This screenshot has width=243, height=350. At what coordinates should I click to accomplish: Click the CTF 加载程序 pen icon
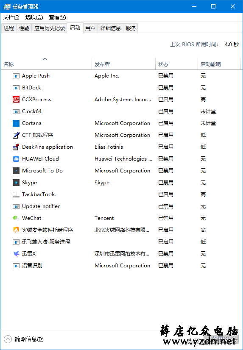(16, 135)
